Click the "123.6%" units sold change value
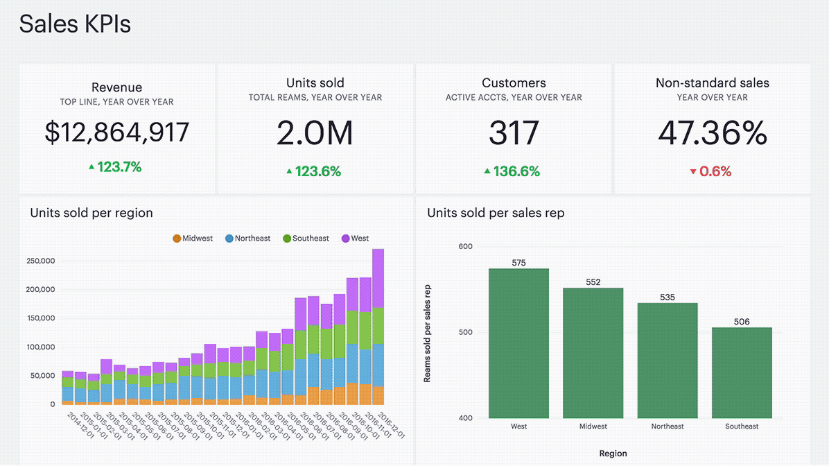Viewport: 829px width, 466px height. [318, 171]
